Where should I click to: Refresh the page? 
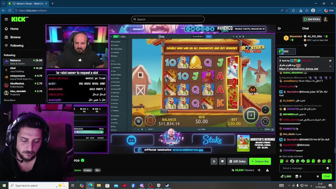coord(10,10)
